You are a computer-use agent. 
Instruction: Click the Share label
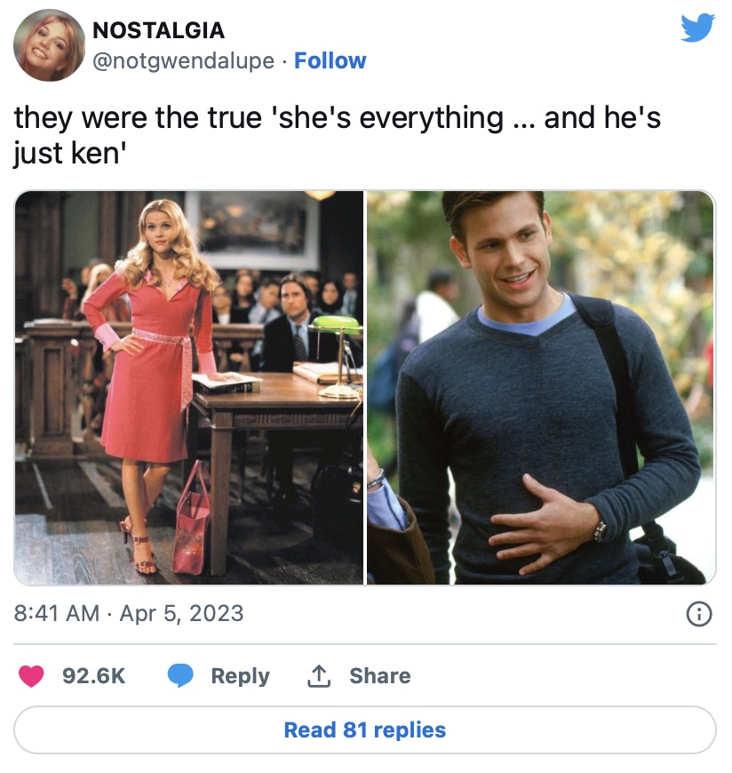379,676
